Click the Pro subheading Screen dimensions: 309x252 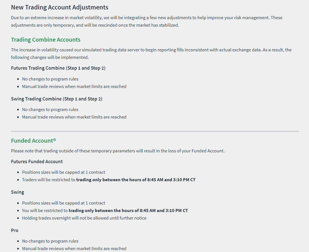click(x=15, y=230)
